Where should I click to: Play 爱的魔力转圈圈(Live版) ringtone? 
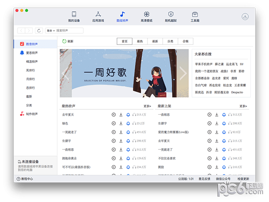209,132
